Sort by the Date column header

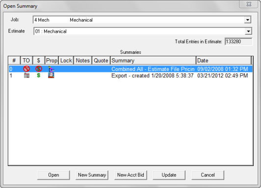pyautogui.click(x=224, y=60)
